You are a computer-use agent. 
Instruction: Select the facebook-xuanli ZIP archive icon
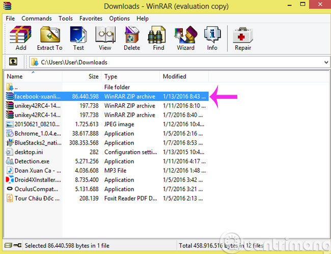[x=10, y=96]
